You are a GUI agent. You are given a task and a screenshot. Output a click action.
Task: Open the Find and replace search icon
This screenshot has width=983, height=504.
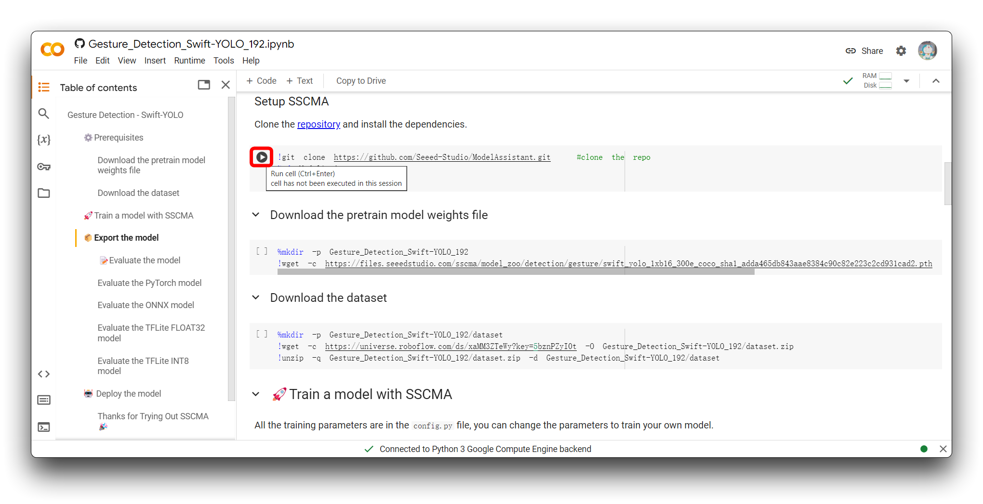pos(44,114)
